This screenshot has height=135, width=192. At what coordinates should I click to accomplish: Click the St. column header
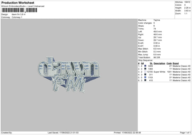(151, 63)
